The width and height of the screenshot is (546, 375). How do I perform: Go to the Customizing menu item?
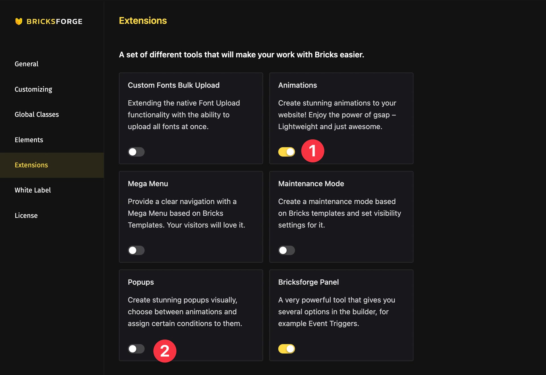(x=33, y=89)
